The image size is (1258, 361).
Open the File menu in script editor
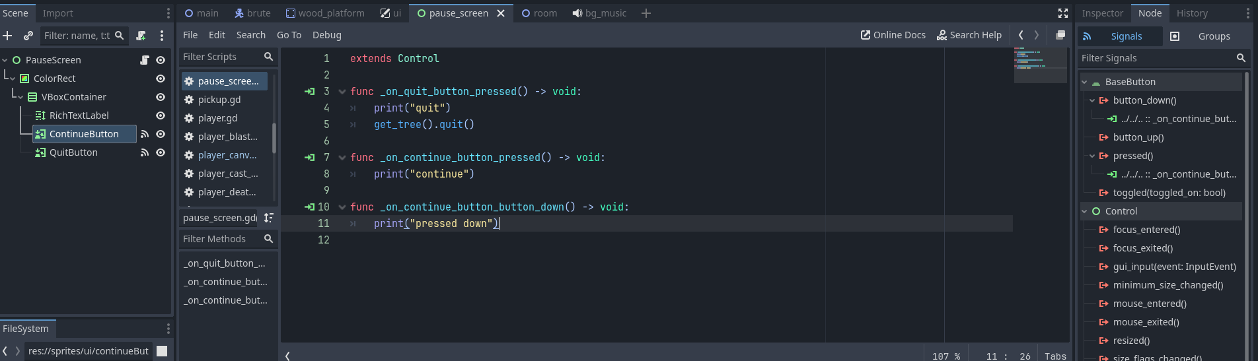pyautogui.click(x=190, y=35)
